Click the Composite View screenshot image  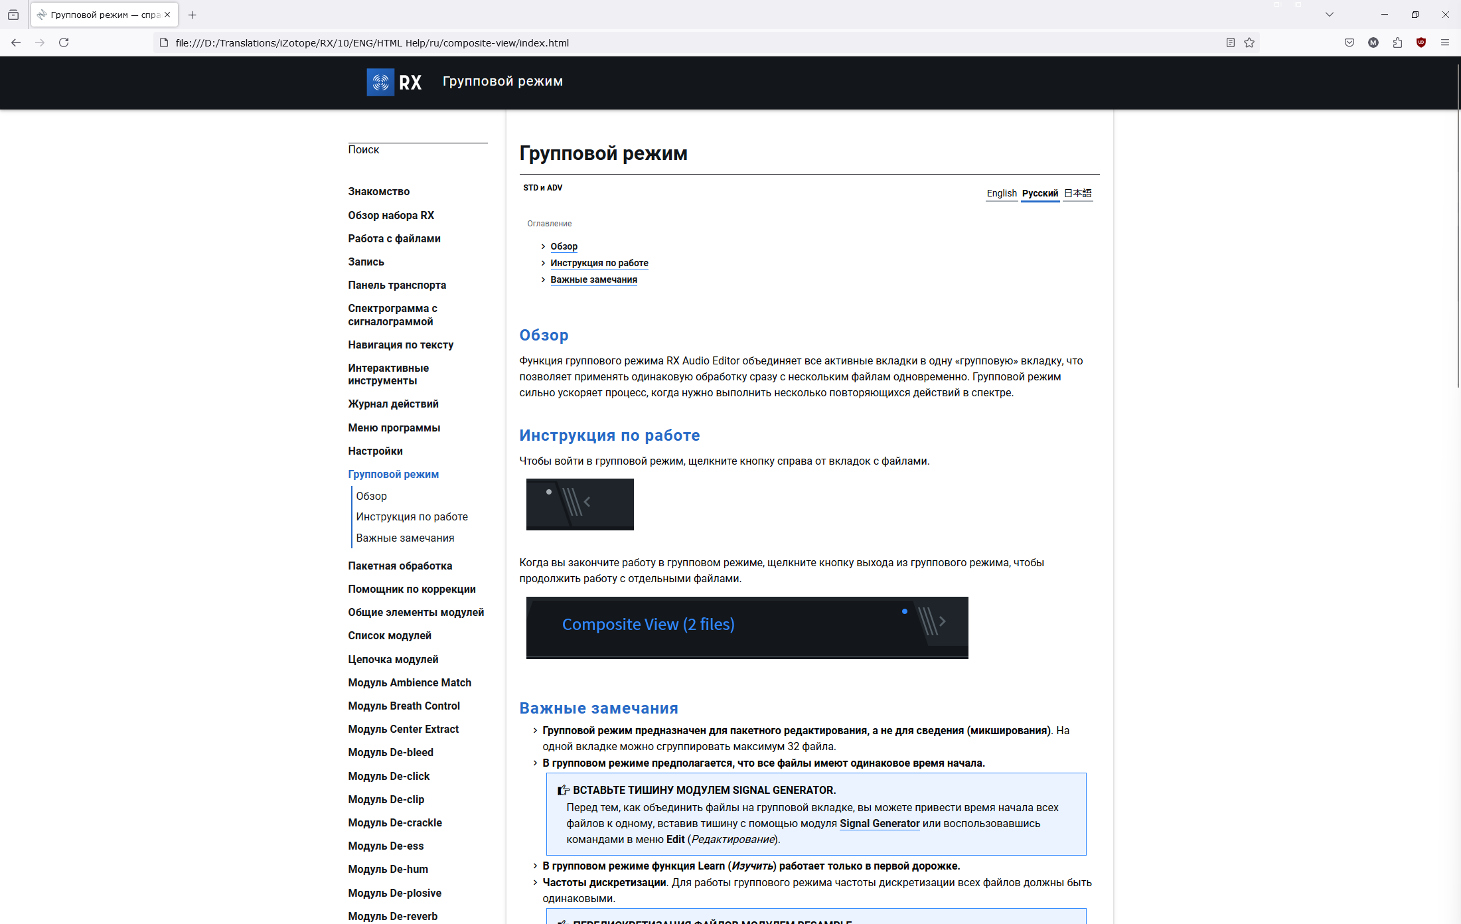click(x=747, y=627)
